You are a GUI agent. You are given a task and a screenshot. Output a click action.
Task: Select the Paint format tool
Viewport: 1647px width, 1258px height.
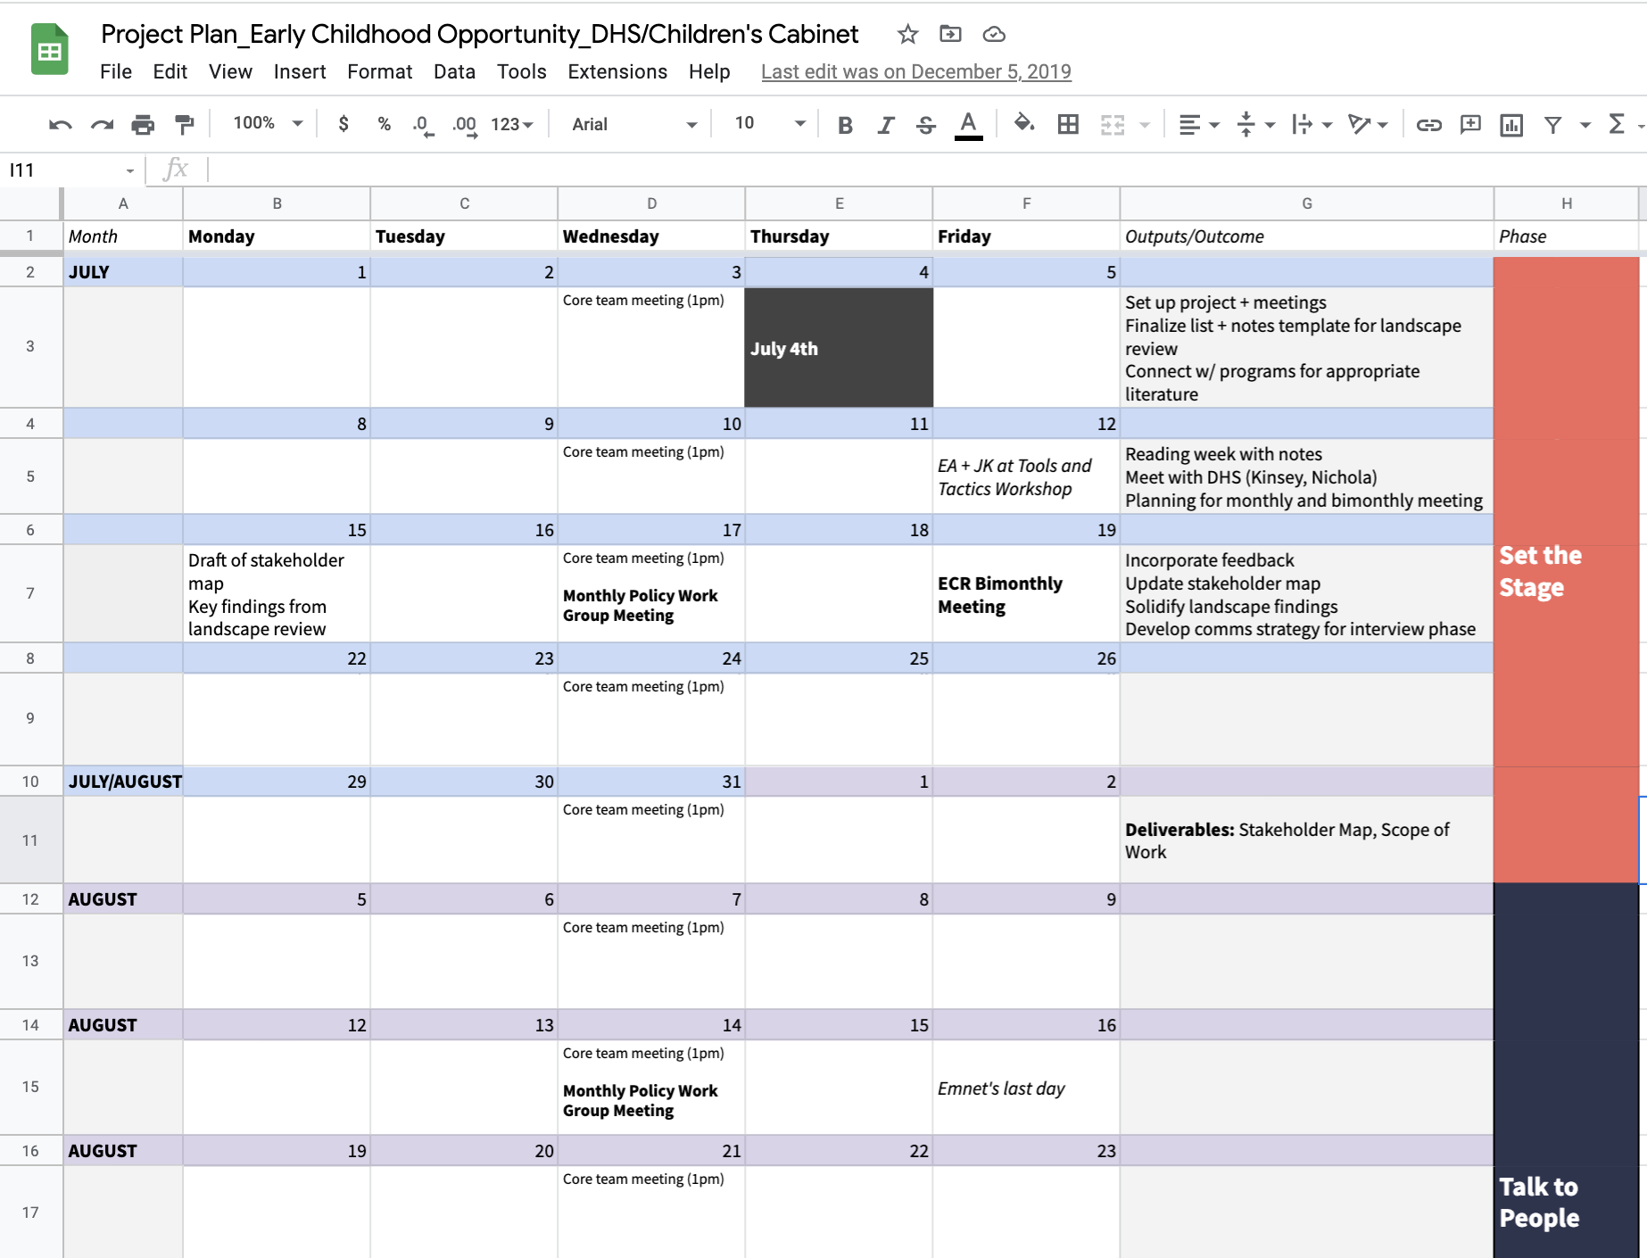(x=185, y=125)
